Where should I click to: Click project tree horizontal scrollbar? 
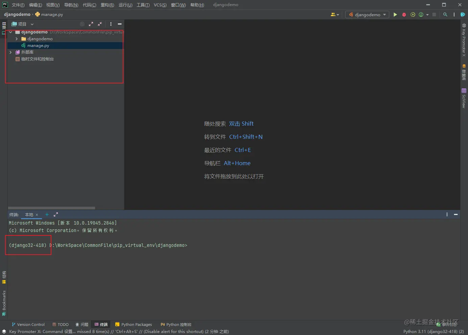point(51,208)
